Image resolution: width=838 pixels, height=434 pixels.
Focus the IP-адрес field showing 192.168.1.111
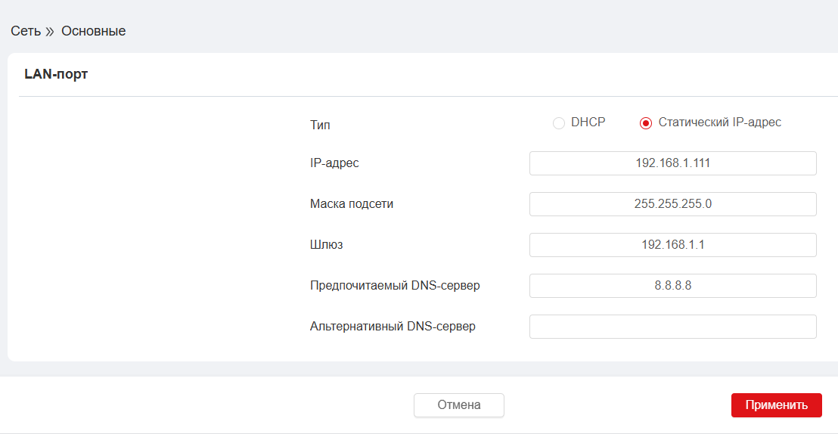pos(672,163)
